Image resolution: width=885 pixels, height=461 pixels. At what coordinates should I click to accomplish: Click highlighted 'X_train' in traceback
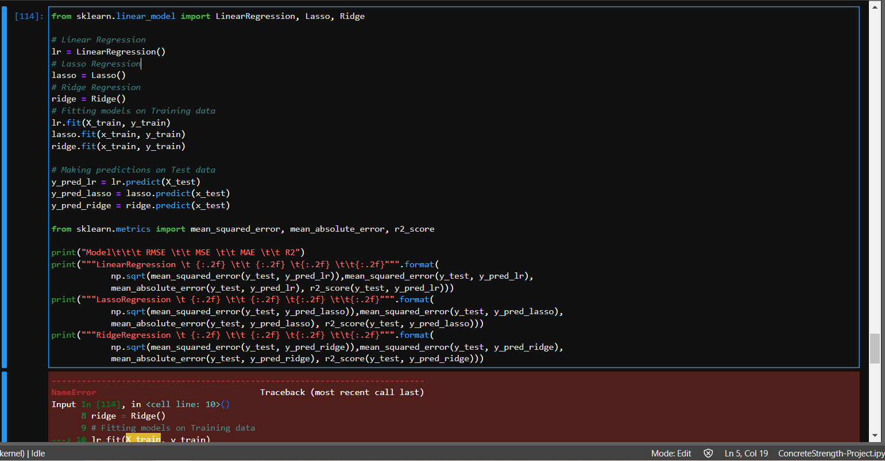pyautogui.click(x=143, y=439)
